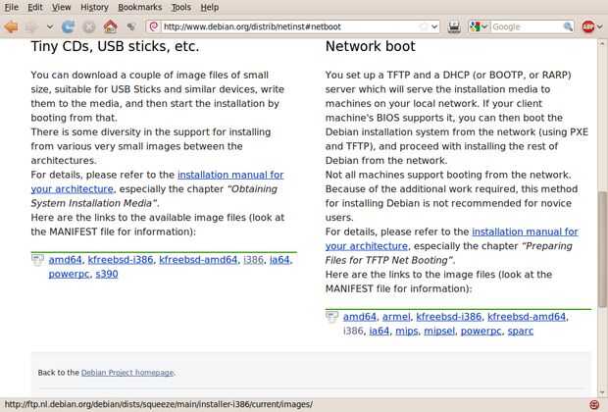The width and height of the screenshot is (608, 412).
Task: Click the grey Stop loading button
Action: point(89,26)
